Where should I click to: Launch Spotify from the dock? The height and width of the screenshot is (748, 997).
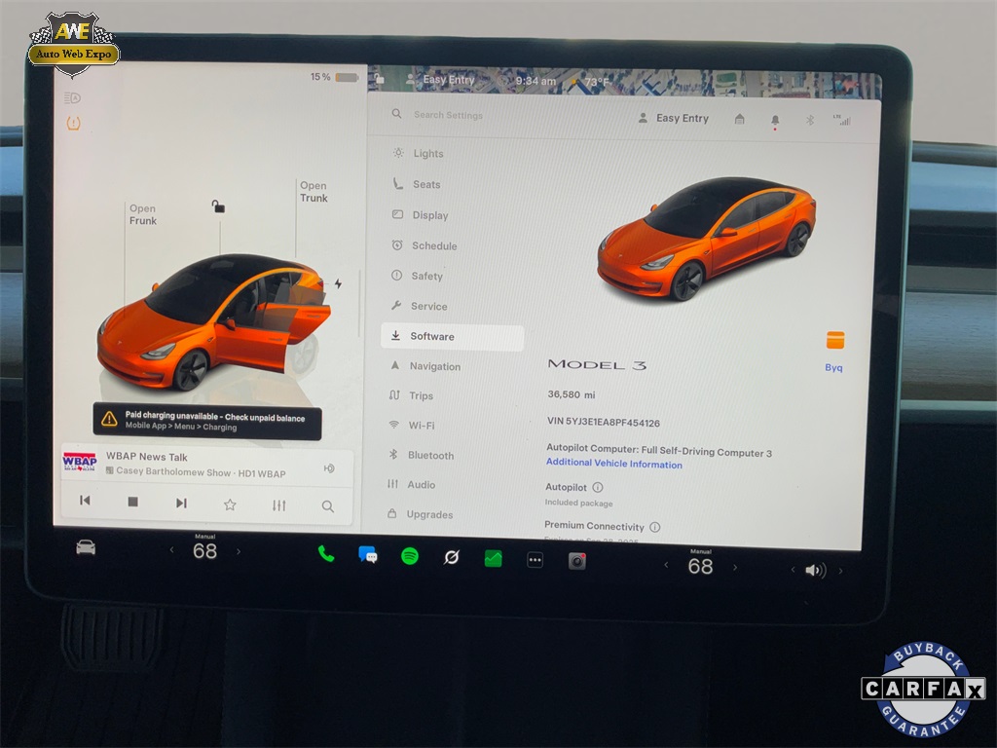click(410, 556)
